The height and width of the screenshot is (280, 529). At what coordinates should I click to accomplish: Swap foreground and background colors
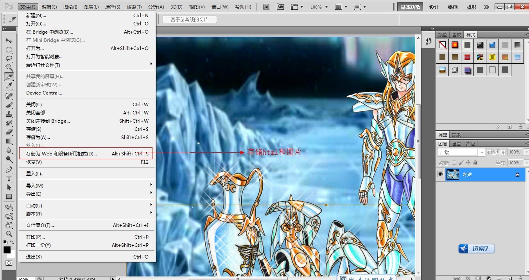click(x=13, y=243)
